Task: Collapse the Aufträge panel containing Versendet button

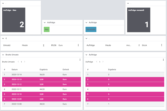Action: point(87,23)
